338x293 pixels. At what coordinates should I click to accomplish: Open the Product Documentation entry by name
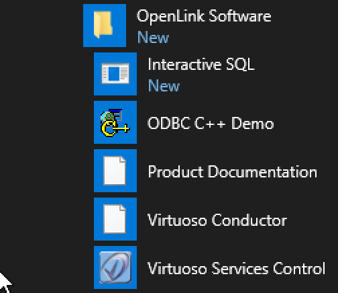click(233, 171)
